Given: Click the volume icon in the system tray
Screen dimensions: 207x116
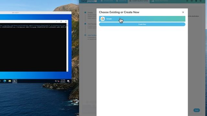Looking at the screenshot, I should click(58, 81).
